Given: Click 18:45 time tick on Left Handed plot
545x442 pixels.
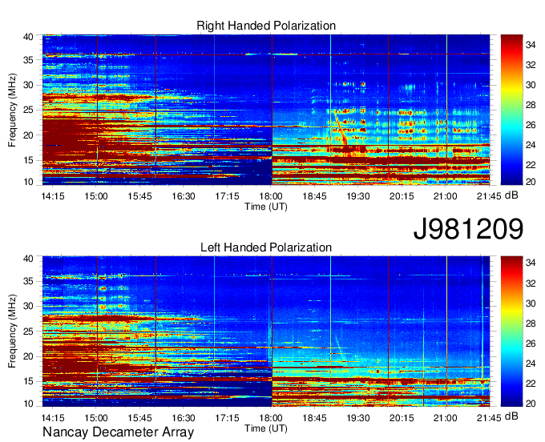Looking at the screenshot, I should point(314,417).
